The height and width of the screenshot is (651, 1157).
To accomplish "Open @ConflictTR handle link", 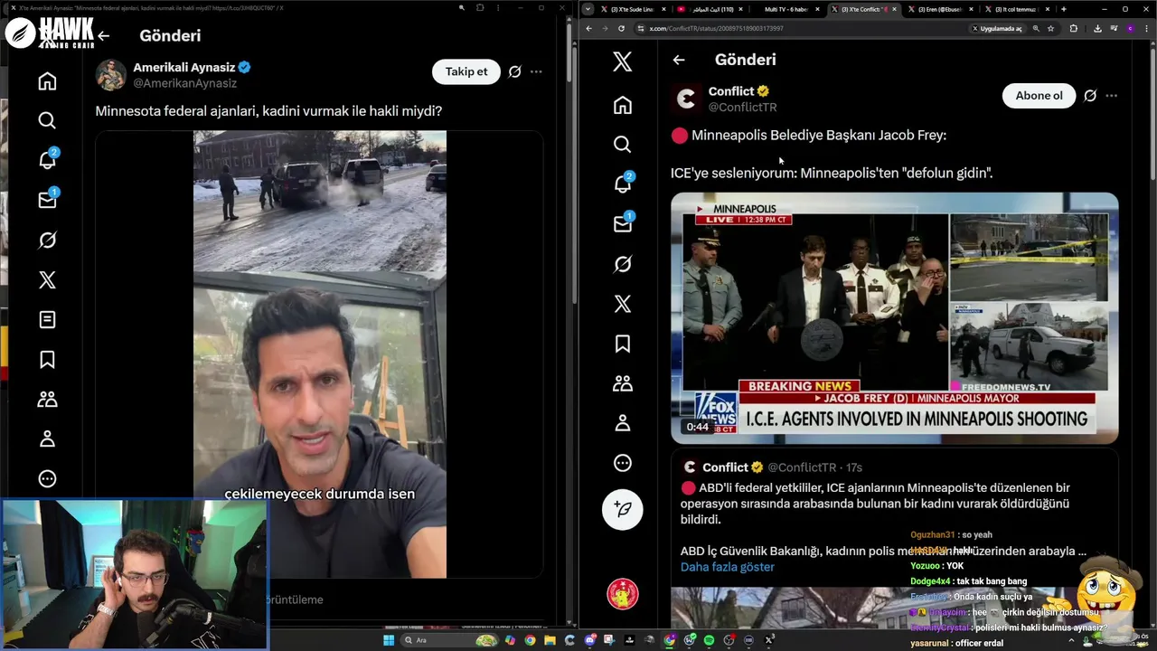I will point(742,108).
